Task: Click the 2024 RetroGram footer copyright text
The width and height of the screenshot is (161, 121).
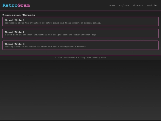Action: click(x=80, y=58)
